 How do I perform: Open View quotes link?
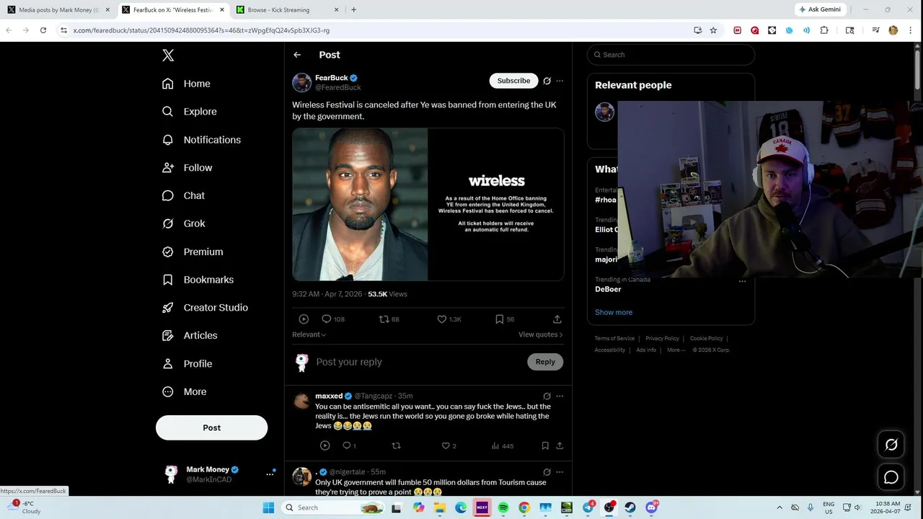pos(540,334)
